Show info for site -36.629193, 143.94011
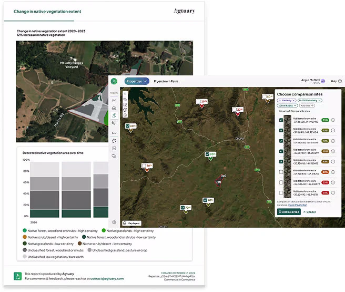This screenshot has height=292, width=345. coord(333,193)
